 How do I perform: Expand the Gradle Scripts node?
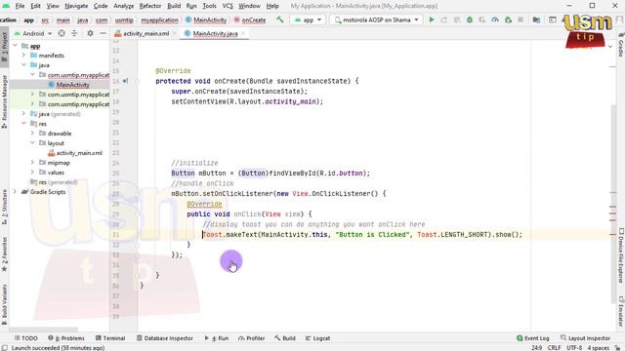[16, 192]
